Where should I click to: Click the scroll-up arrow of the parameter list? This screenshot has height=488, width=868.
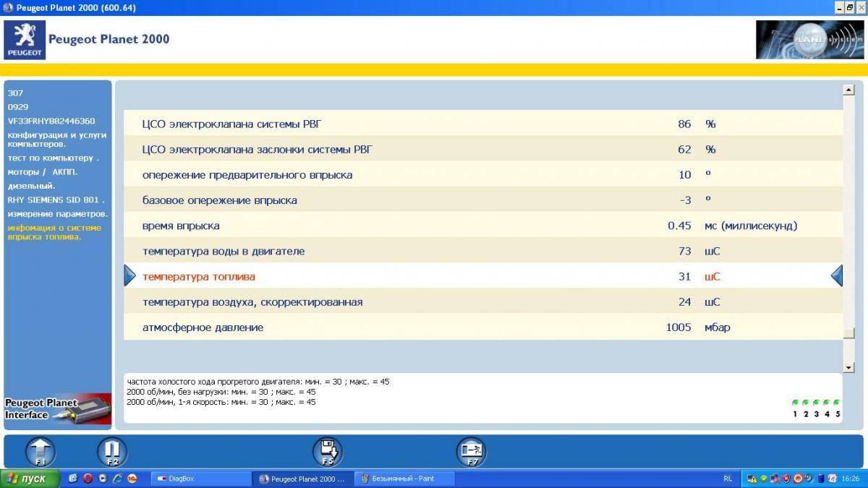pyautogui.click(x=848, y=90)
